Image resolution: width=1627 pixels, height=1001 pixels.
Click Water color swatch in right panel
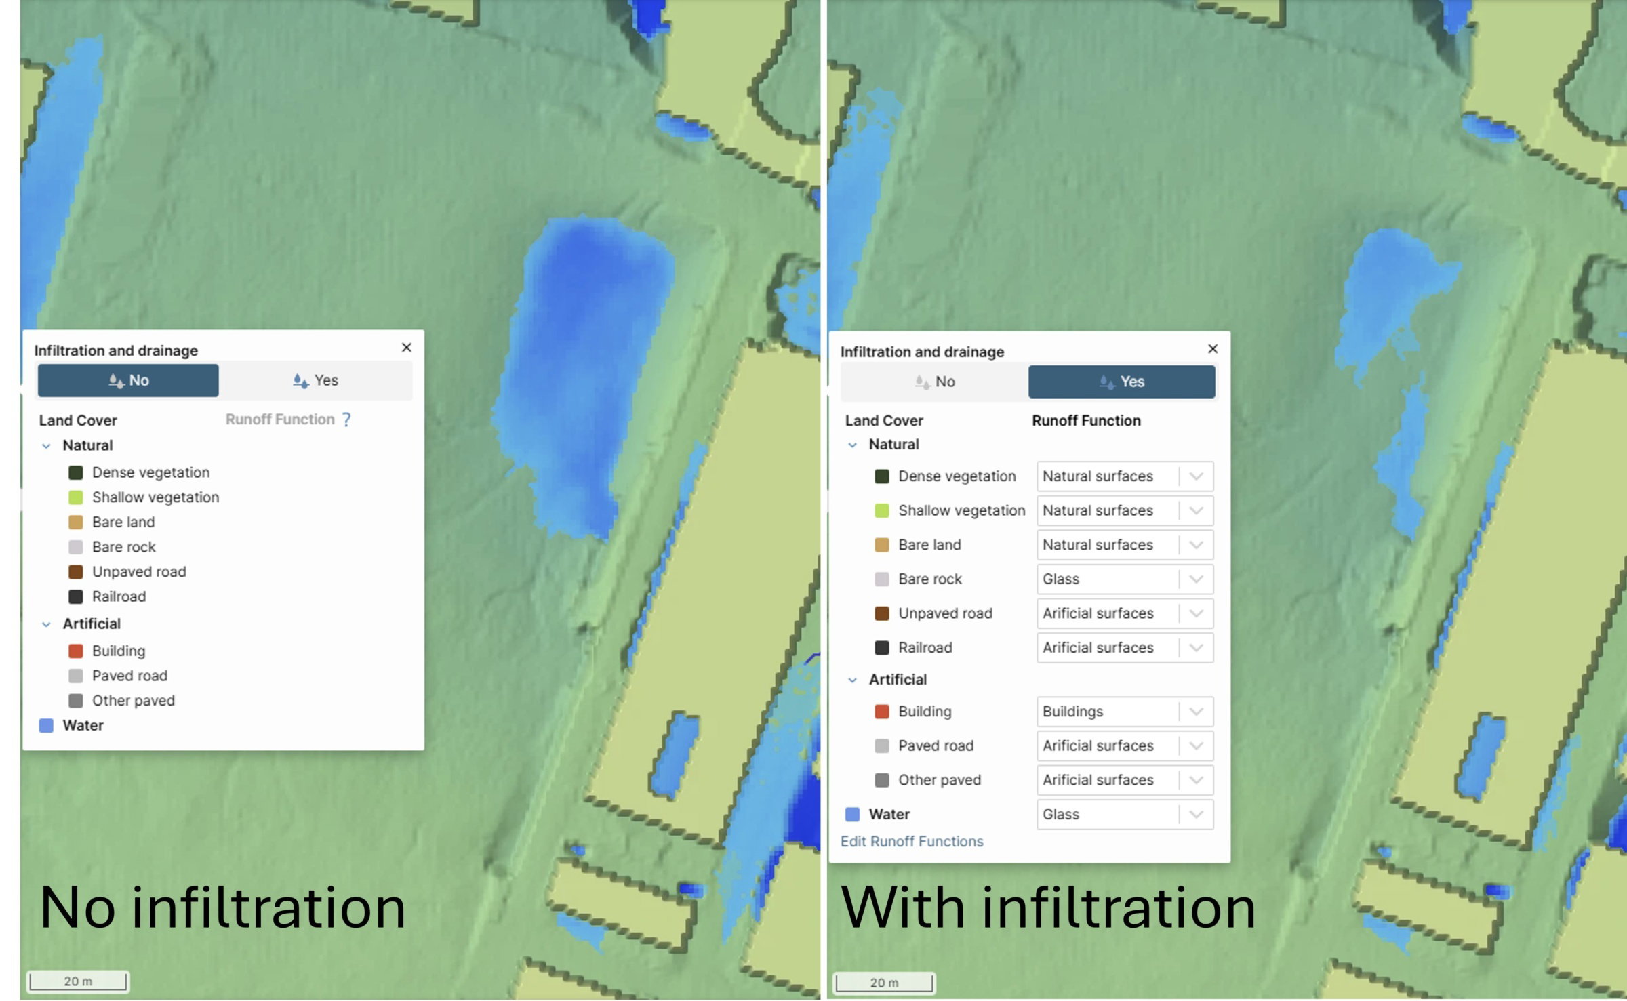pyautogui.click(x=853, y=815)
